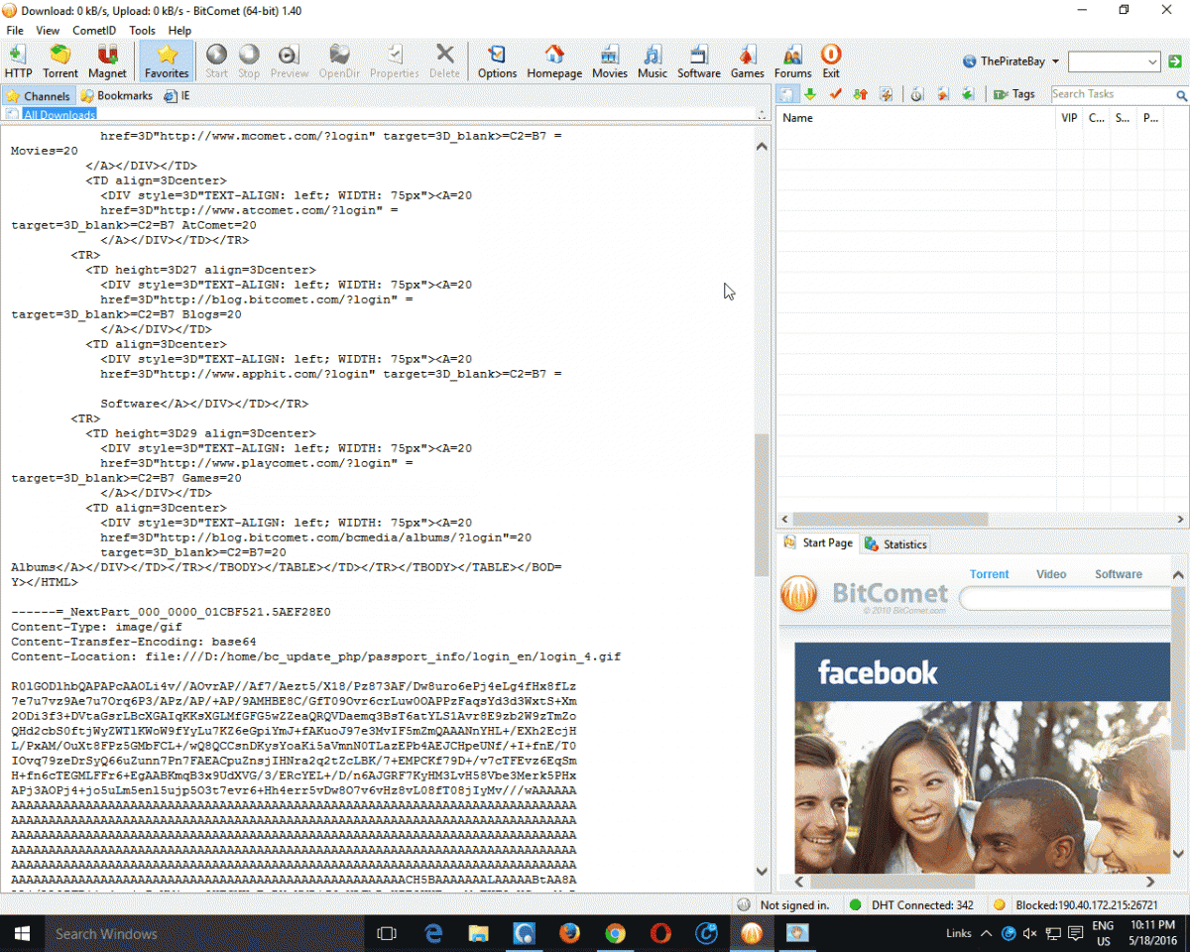Image resolution: width=1190 pixels, height=952 pixels.
Task: Open the View menu
Action: pos(48,31)
